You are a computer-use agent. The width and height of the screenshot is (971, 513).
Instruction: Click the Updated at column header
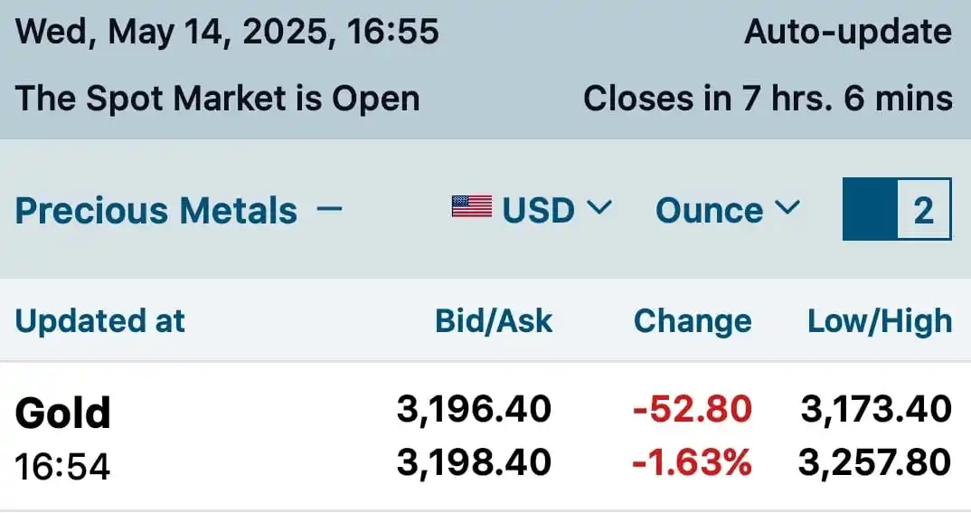(99, 321)
